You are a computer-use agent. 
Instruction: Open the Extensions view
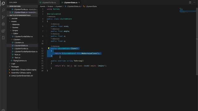pos(3,31)
